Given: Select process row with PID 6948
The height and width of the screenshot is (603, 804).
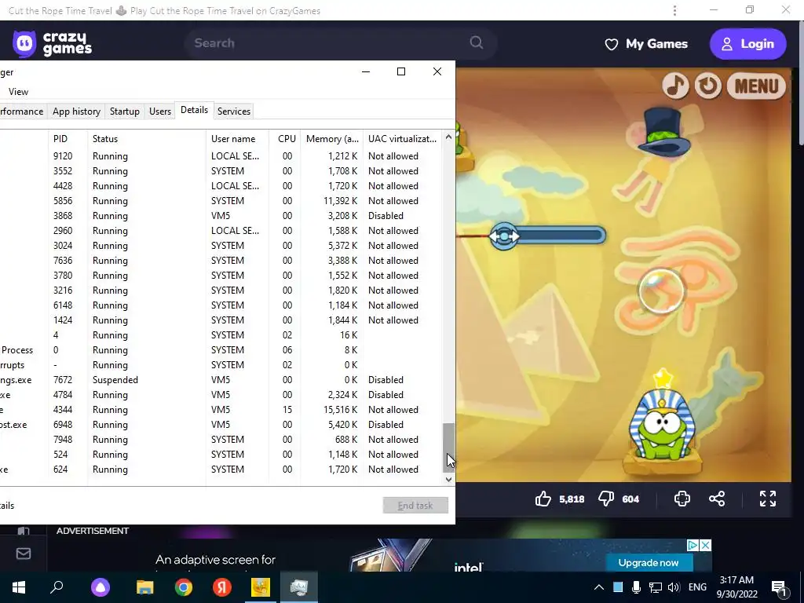Looking at the screenshot, I should coord(221,424).
